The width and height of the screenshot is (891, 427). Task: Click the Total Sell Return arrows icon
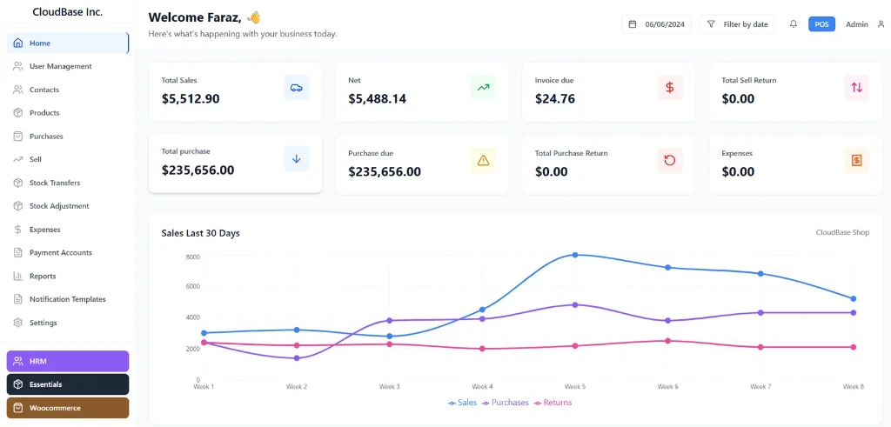pyautogui.click(x=857, y=88)
